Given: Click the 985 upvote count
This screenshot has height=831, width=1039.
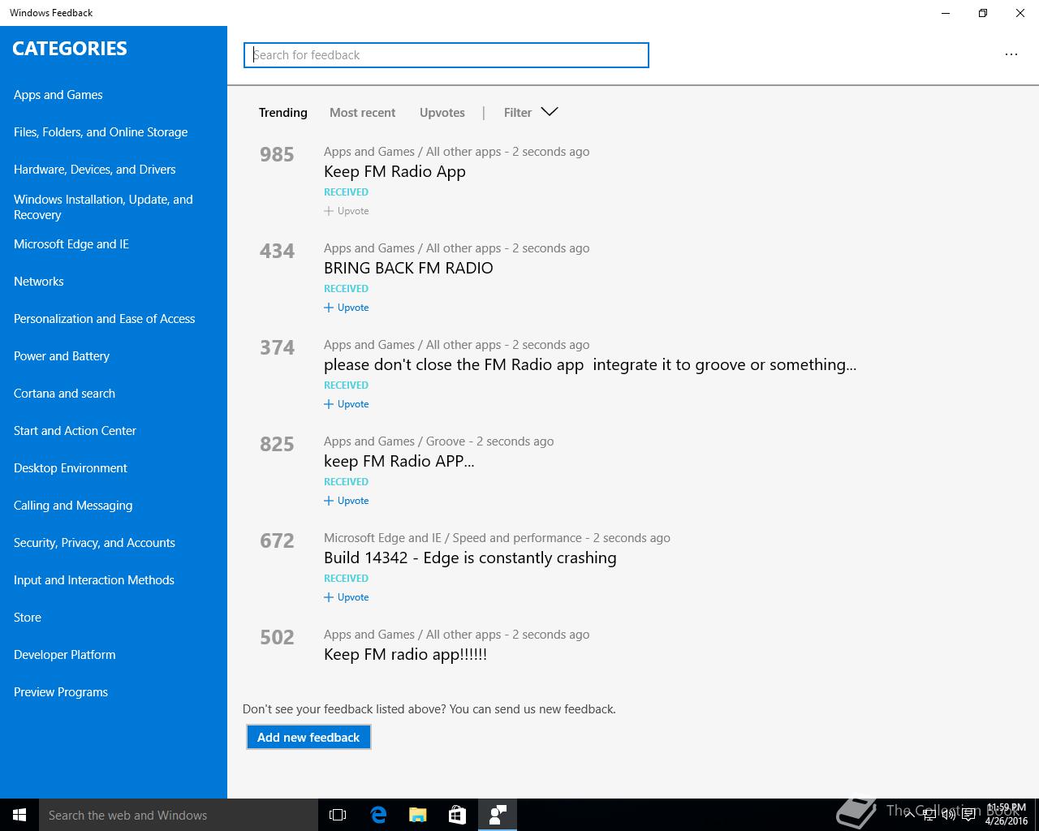Looking at the screenshot, I should coord(277,154).
